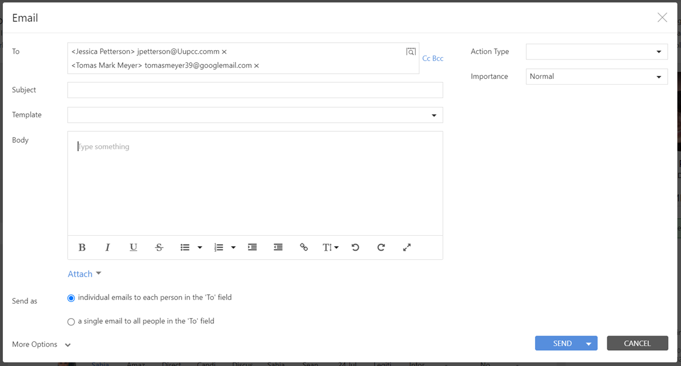Apply strikethrough formatting icon
The height and width of the screenshot is (366, 681).
pos(159,248)
